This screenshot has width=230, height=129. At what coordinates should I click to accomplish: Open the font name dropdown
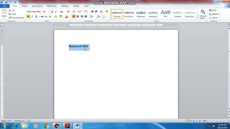(x=42, y=11)
